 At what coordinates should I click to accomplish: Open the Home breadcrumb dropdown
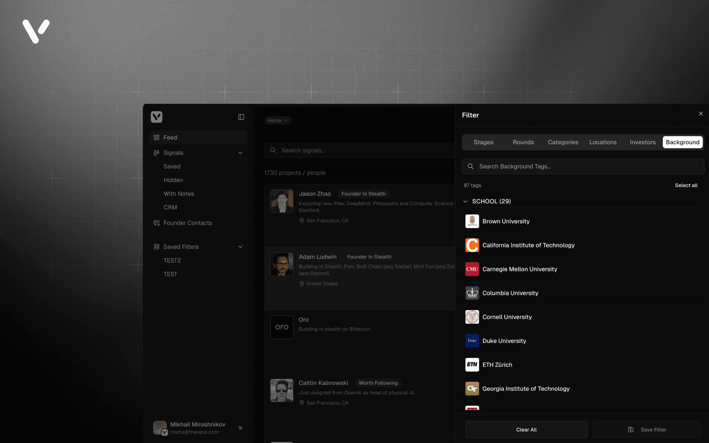click(x=278, y=120)
